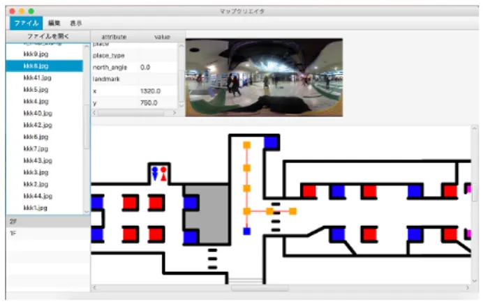Click attribute table scroll-left arrow
Viewport: 483px width, 306px height.
click(x=94, y=113)
